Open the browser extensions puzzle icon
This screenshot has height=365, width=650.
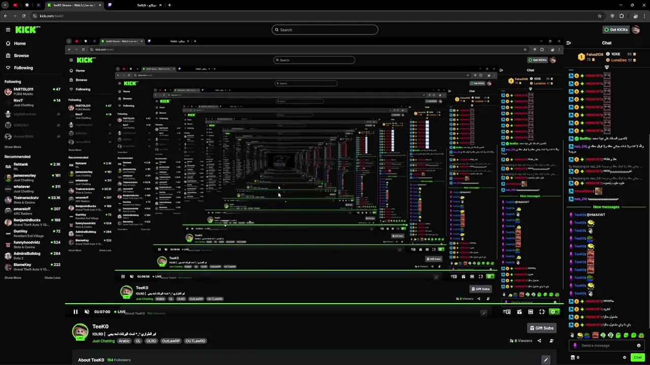622,16
